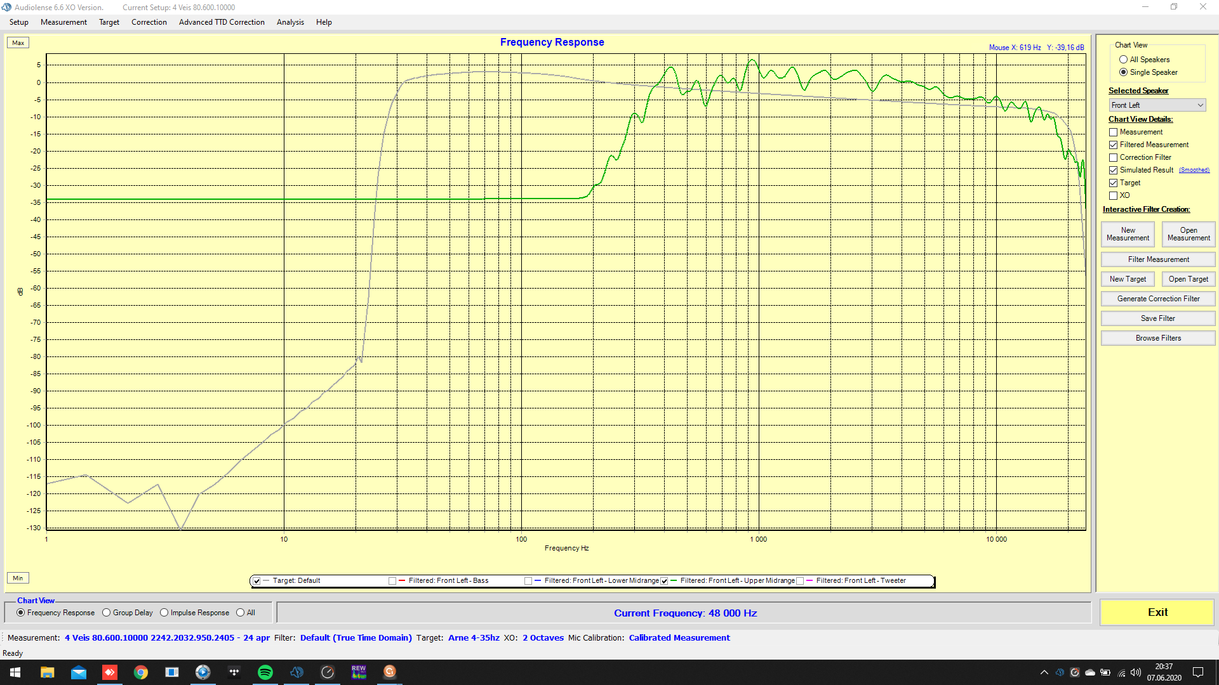Uncheck the Filtered Measurement checkbox
Image resolution: width=1219 pixels, height=685 pixels.
coord(1113,145)
